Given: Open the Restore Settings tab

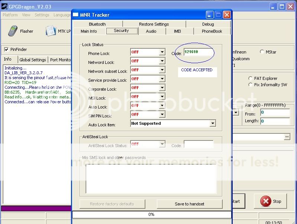Looking at the screenshot, I should point(154,24).
